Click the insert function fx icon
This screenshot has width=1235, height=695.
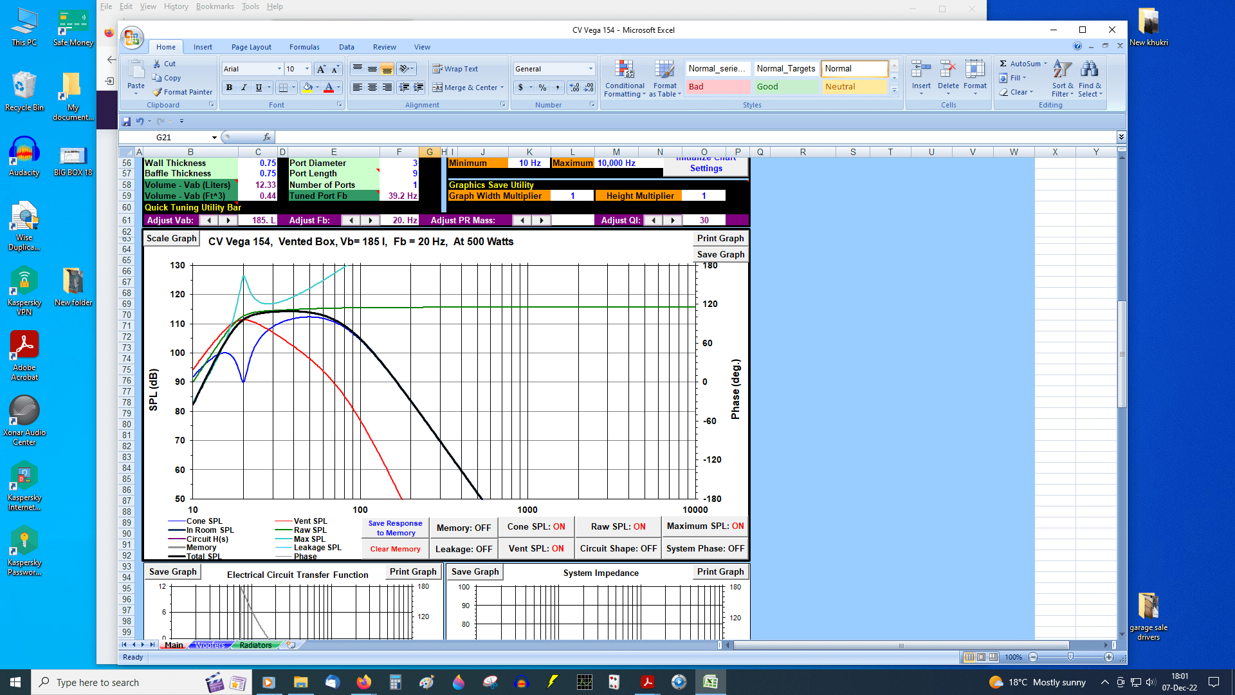coord(267,137)
